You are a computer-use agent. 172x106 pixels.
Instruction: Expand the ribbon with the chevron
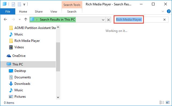point(163,11)
